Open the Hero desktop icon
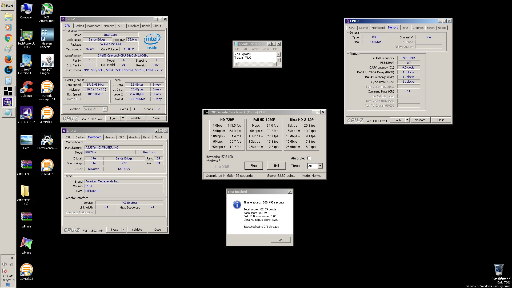The height and width of the screenshot is (288, 512). (26, 141)
